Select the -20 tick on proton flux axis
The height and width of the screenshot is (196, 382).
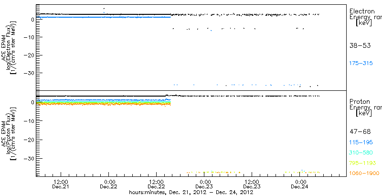click(x=29, y=140)
